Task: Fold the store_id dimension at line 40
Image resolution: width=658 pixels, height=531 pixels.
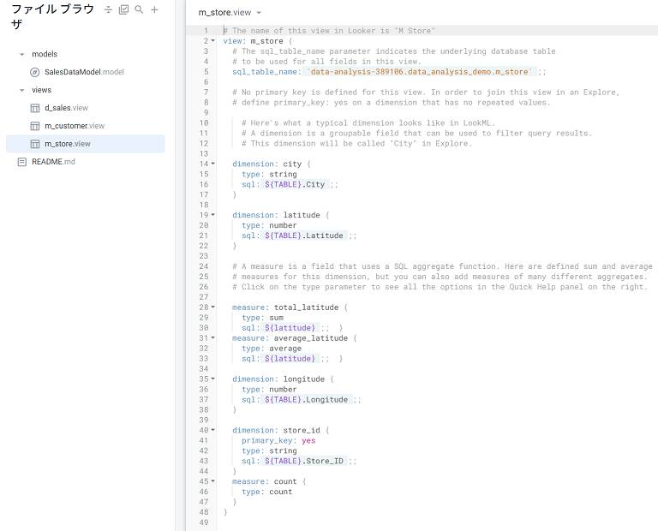Action: click(x=212, y=430)
